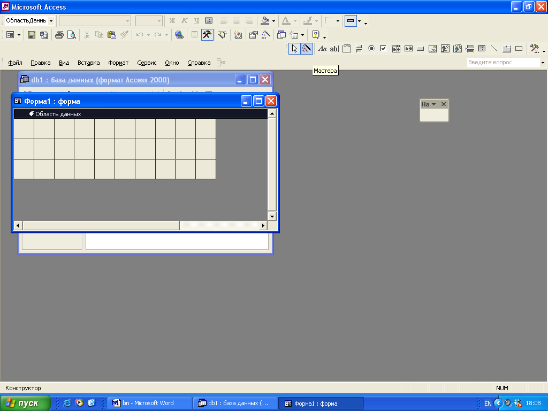Screen dimensions: 548x411
Task: Click the пуск Start button
Action: tap(25, 403)
